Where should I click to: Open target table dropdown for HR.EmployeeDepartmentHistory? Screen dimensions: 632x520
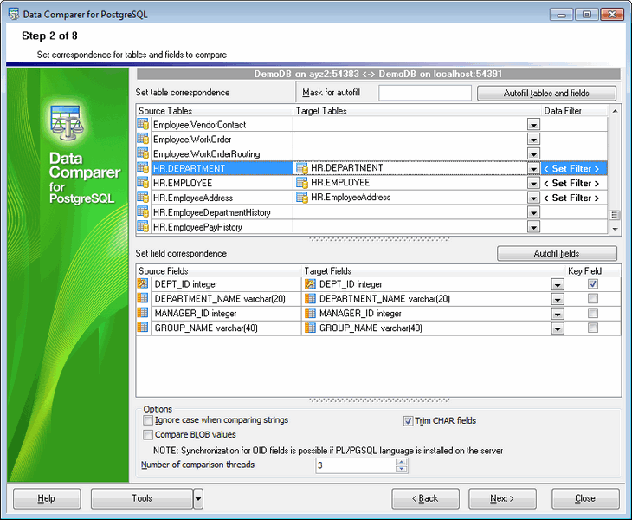pos(533,212)
